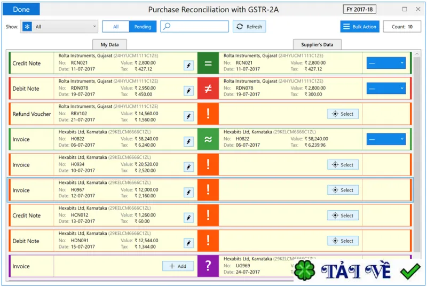Click the not-equal mismatch icon for RDN078
Screen dimensions: 427x287
208,89
